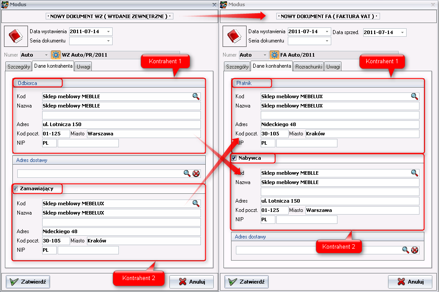Clear delivery address in FA window
The width and height of the screenshot is (439, 292).
415,250
